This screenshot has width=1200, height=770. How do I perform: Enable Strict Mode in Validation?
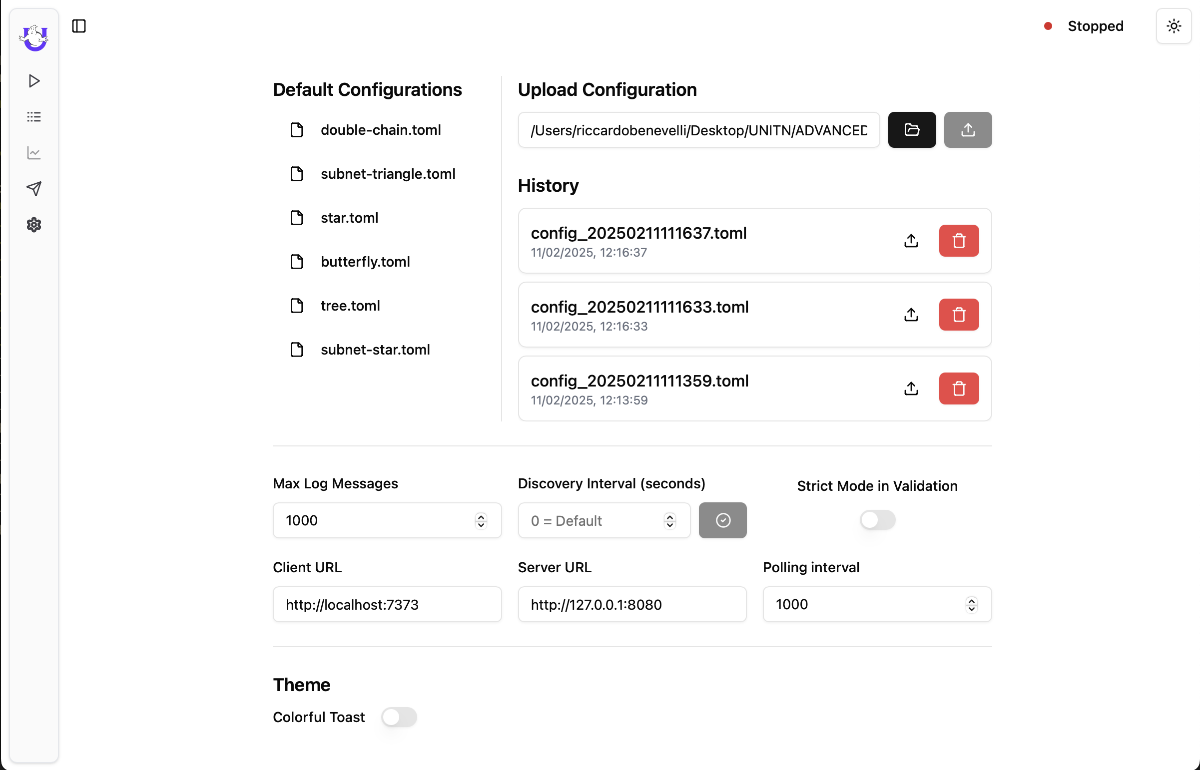pos(877,520)
